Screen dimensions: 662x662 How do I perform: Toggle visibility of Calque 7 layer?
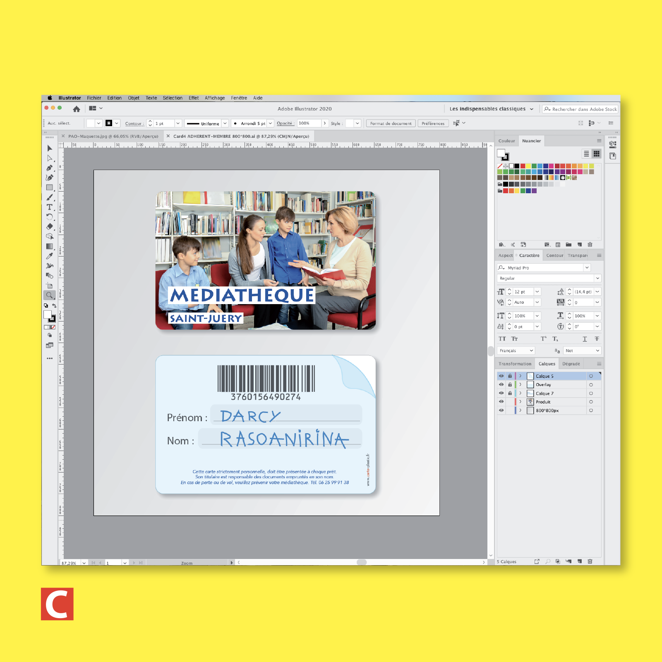(x=501, y=393)
